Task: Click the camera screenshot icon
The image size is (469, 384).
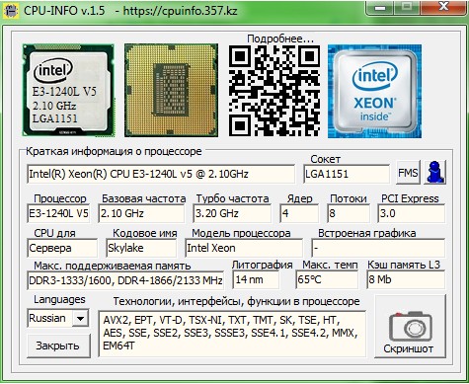Action: click(411, 327)
